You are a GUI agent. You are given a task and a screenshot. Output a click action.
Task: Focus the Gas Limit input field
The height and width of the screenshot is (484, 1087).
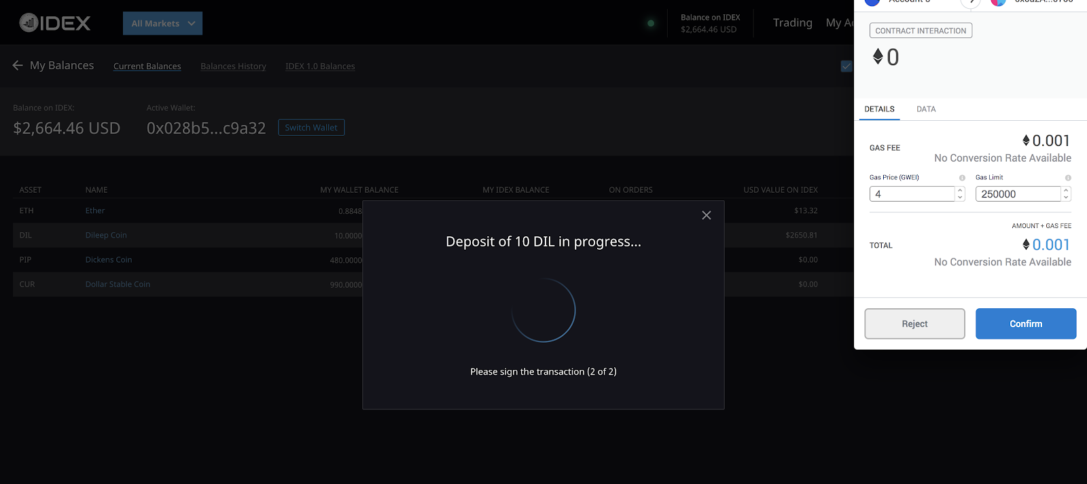[1018, 194]
